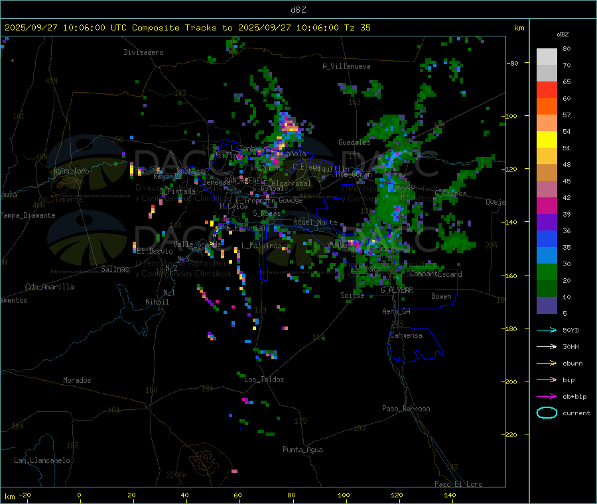
Task: Click the 'Cda_Amarilla' map label
Action: [50, 287]
